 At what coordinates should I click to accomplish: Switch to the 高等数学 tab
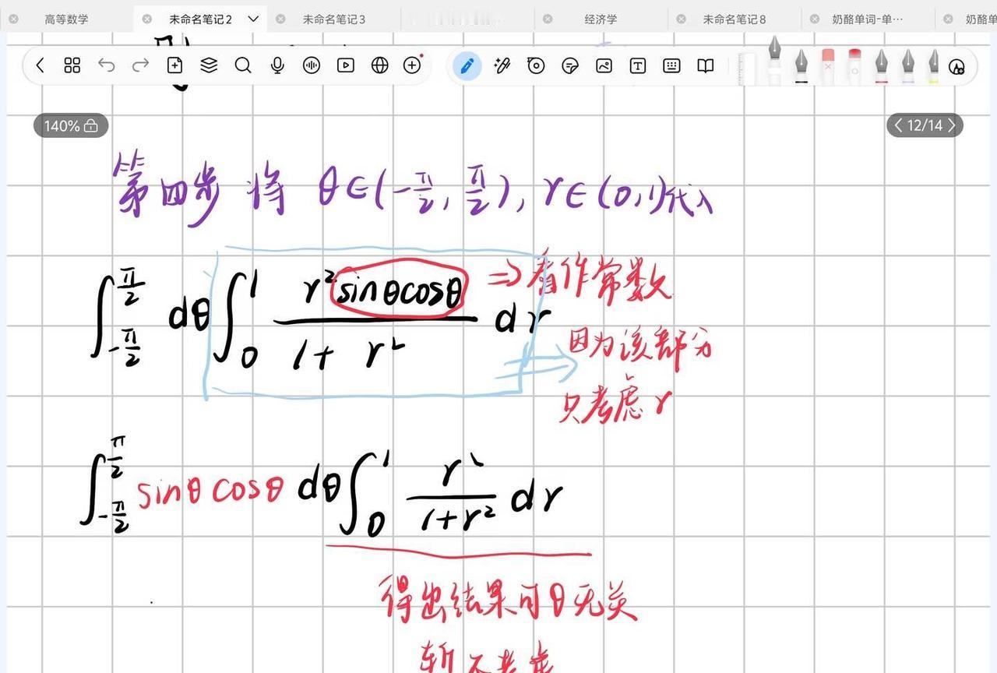click(x=66, y=19)
